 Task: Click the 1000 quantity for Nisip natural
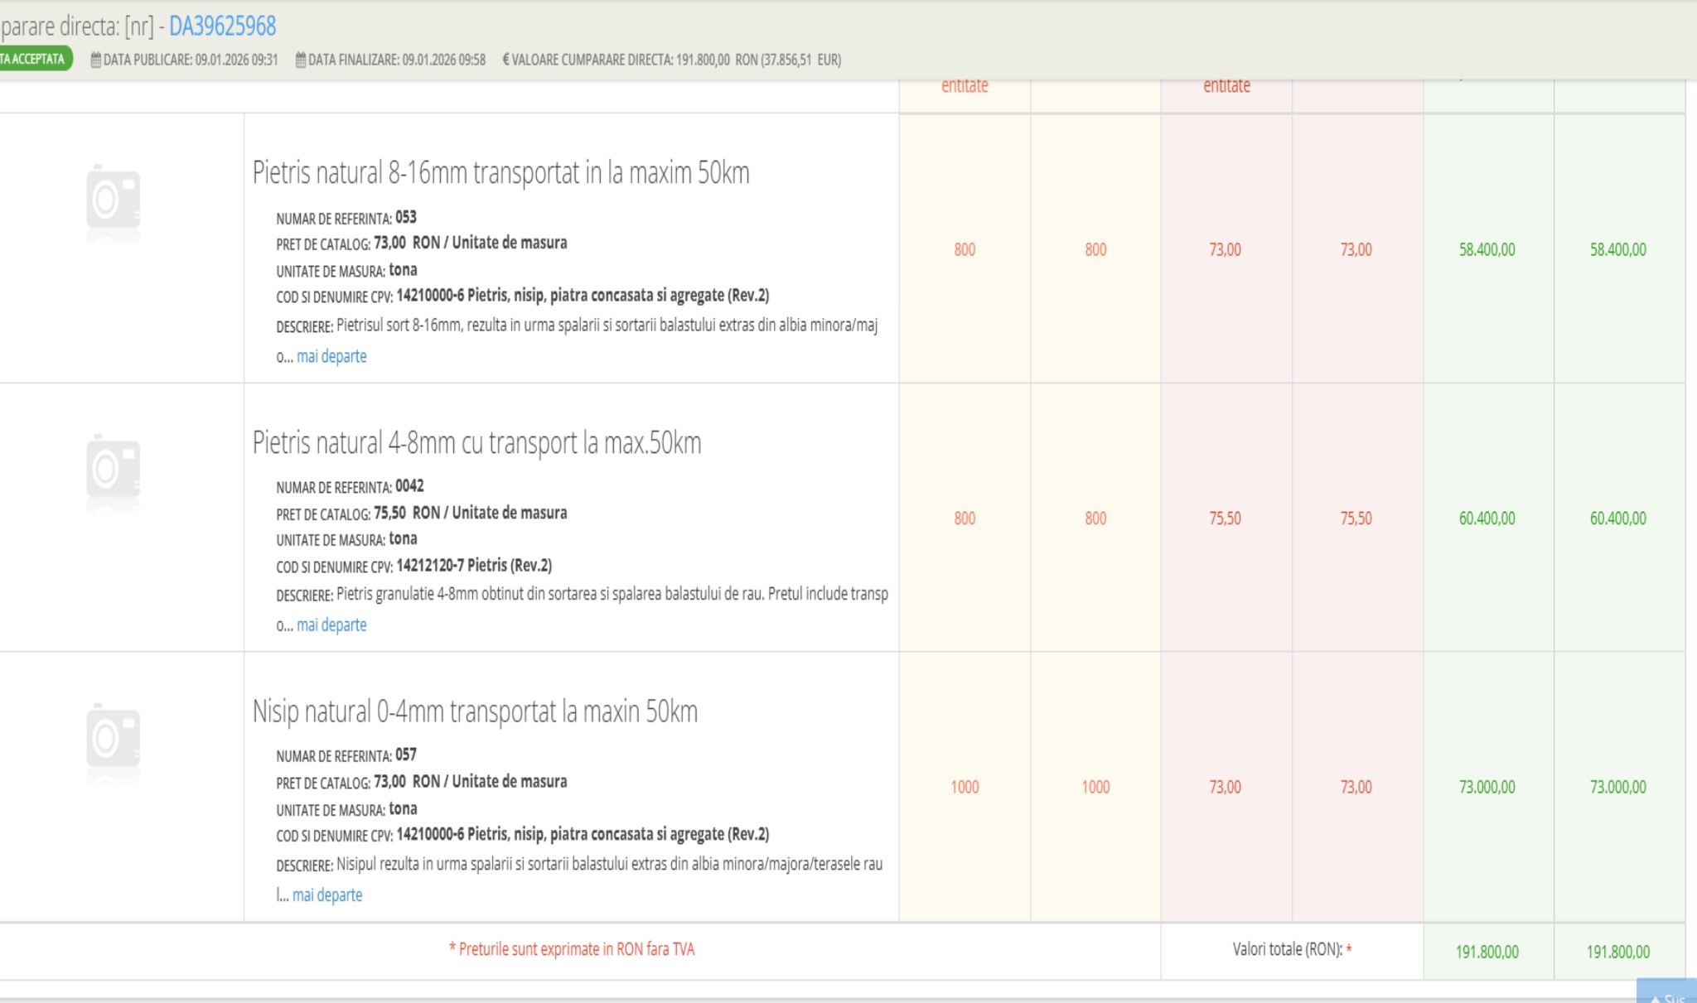pyautogui.click(x=965, y=787)
